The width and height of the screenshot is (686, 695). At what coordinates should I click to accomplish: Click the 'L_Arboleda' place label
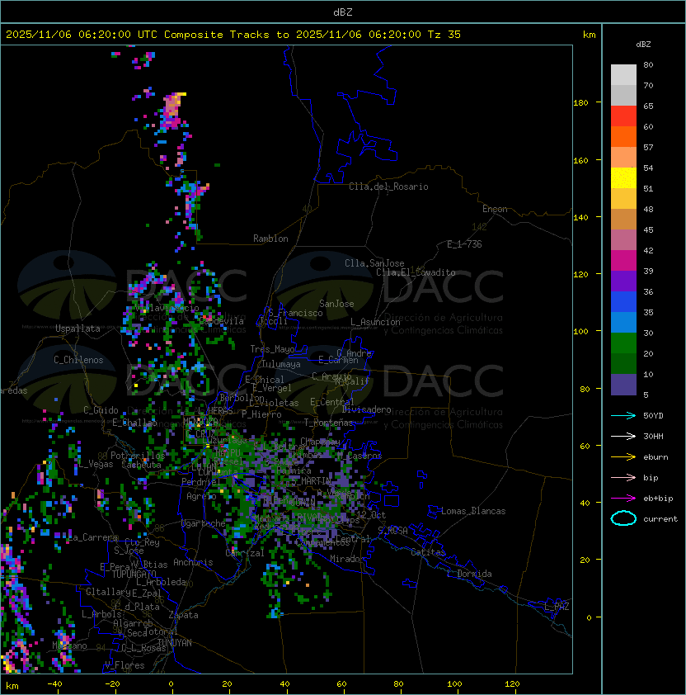pyautogui.click(x=161, y=583)
